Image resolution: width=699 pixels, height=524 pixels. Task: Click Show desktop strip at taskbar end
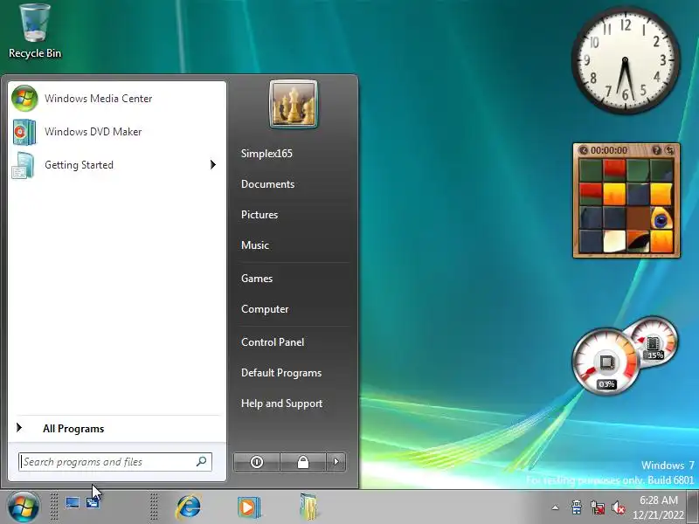click(694, 507)
